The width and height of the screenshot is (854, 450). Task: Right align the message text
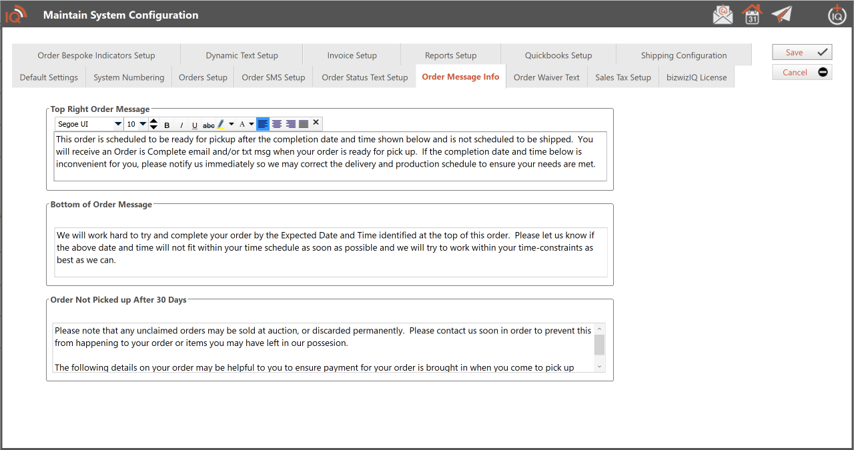coord(290,124)
